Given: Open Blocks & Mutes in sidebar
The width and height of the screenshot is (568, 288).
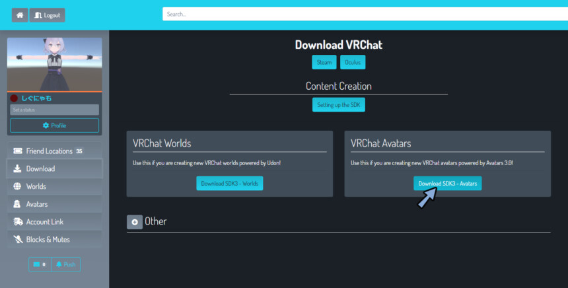Looking at the screenshot, I should [55, 240].
